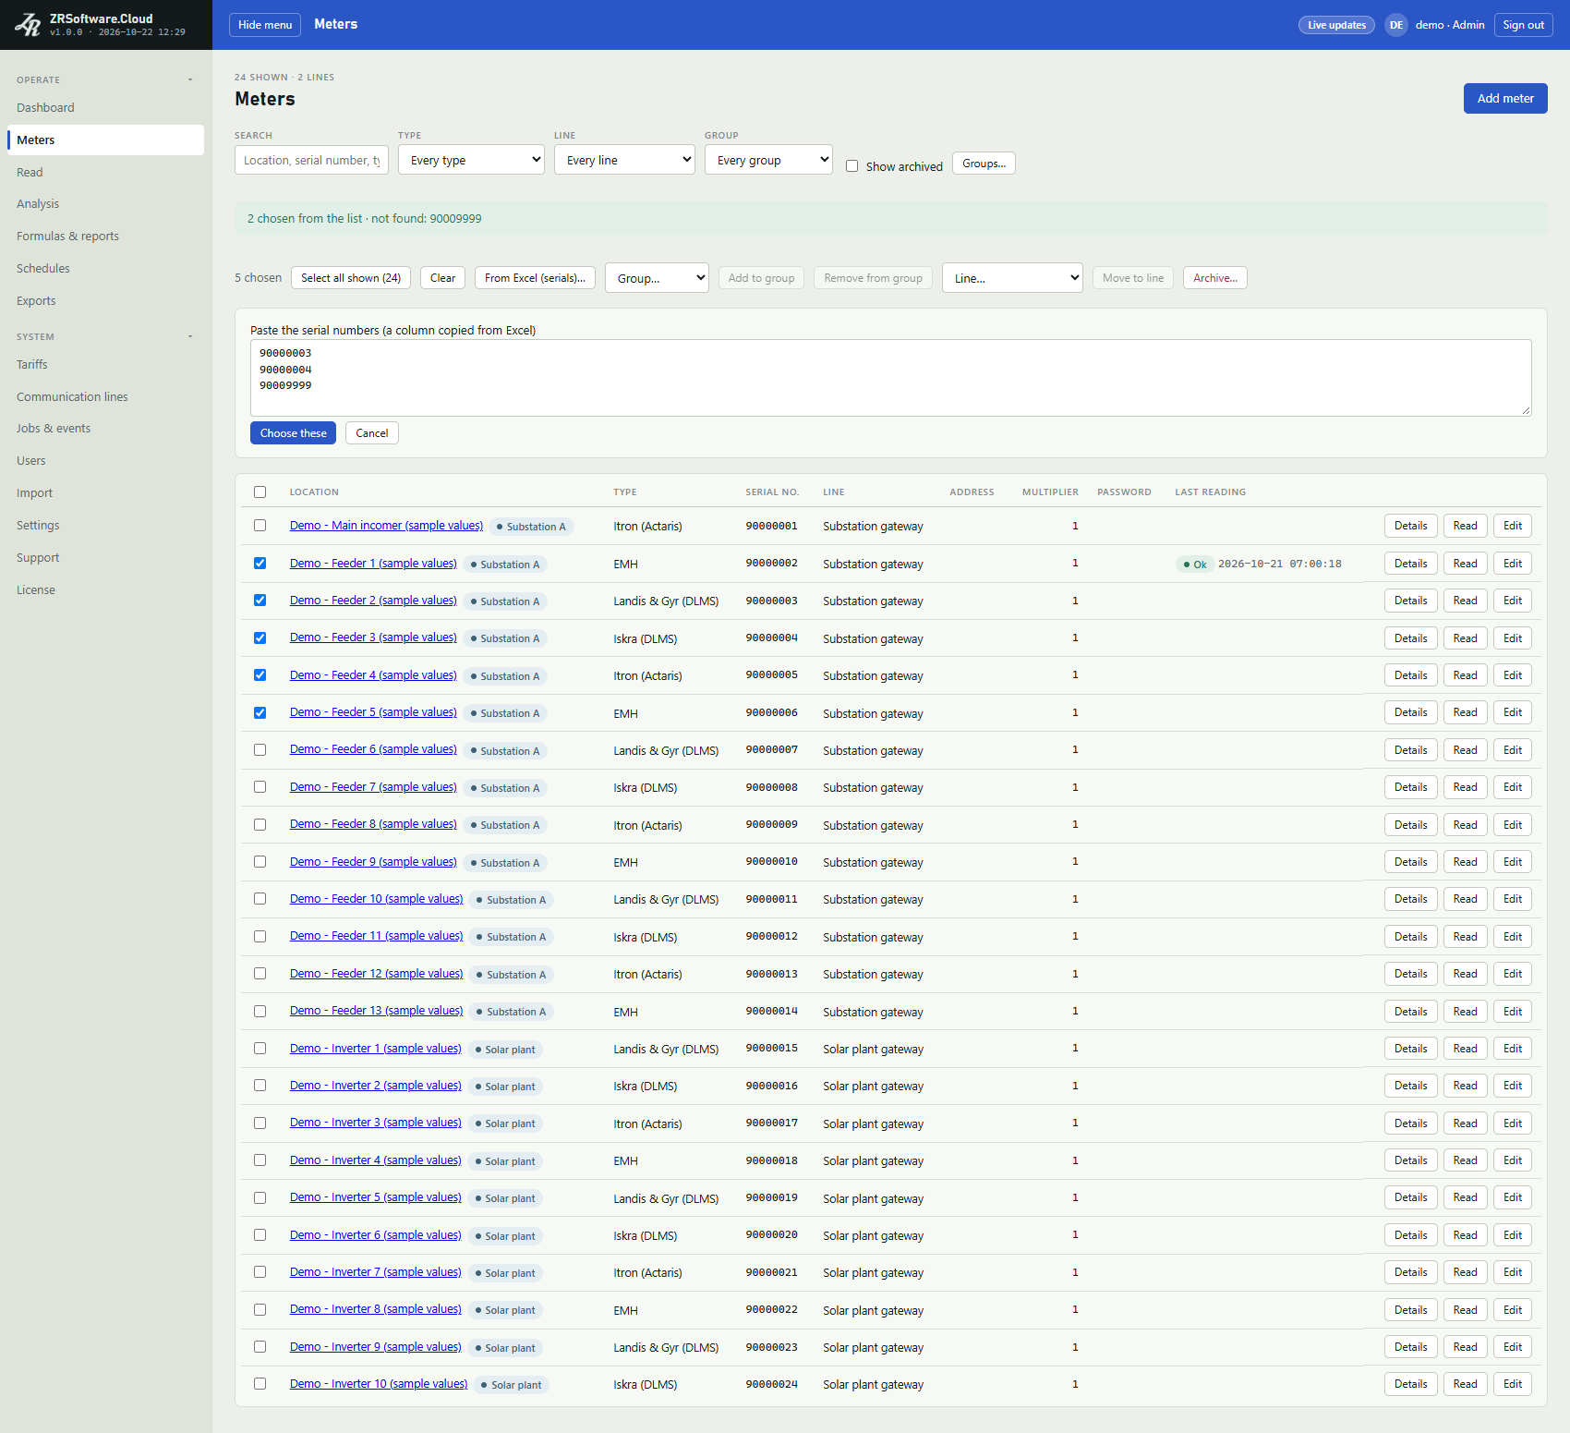
Task: Navigate to Communication lines
Action: 105,397
